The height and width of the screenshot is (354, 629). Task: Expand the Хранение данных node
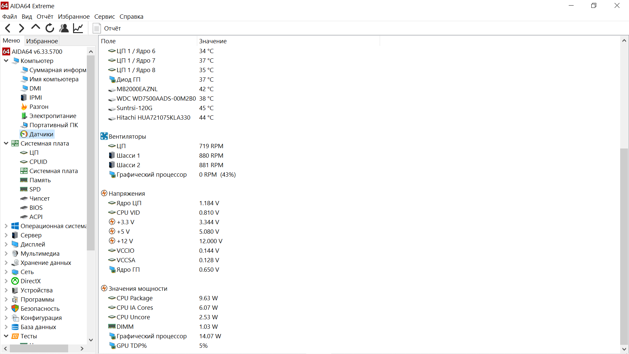pyautogui.click(x=6, y=263)
